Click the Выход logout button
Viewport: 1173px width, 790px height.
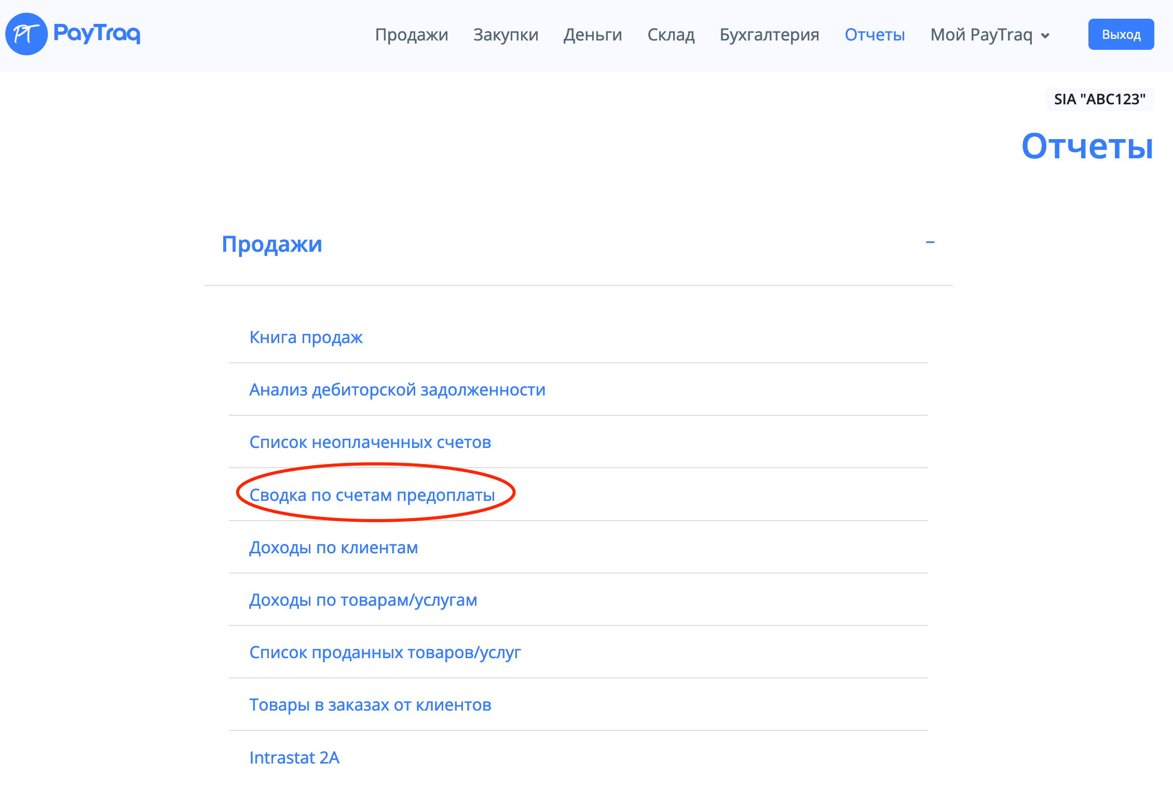click(1121, 35)
